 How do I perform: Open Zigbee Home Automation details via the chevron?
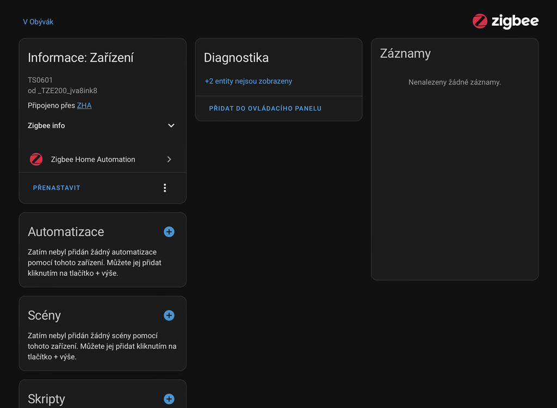click(x=169, y=159)
